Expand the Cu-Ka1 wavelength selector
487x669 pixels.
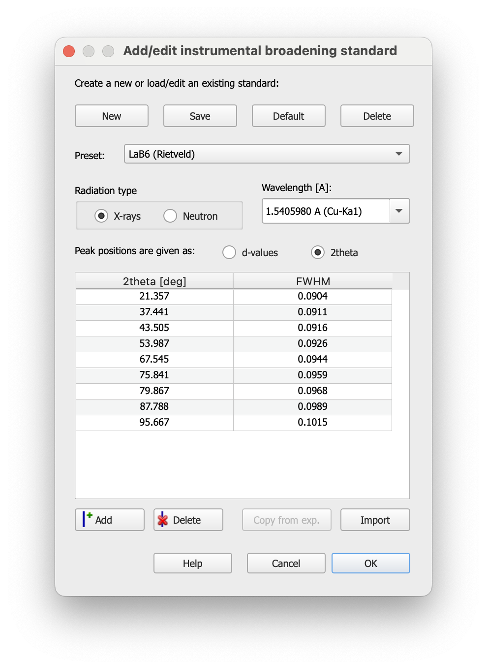[399, 211]
